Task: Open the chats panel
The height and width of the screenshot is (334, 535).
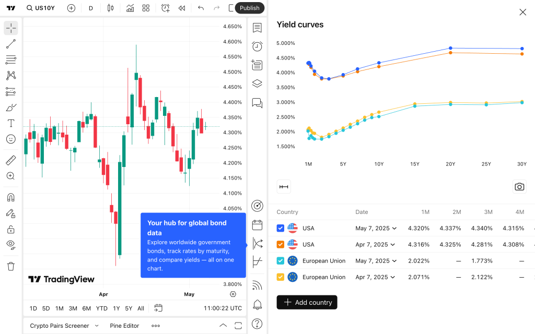Action: pyautogui.click(x=257, y=103)
